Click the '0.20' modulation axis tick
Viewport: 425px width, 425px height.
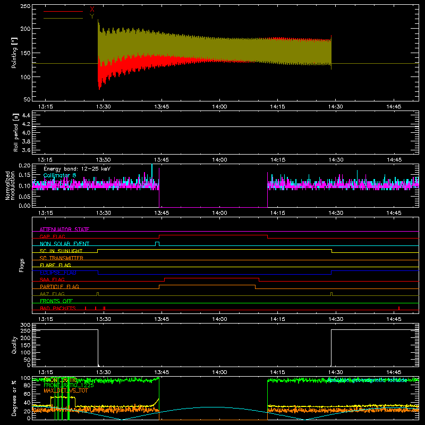click(x=24, y=166)
